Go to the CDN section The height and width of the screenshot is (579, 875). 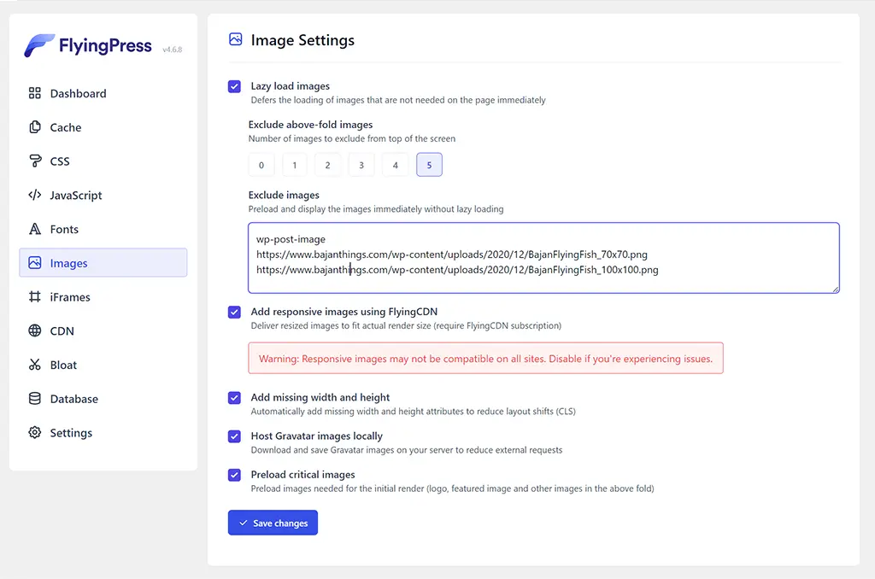click(103, 330)
